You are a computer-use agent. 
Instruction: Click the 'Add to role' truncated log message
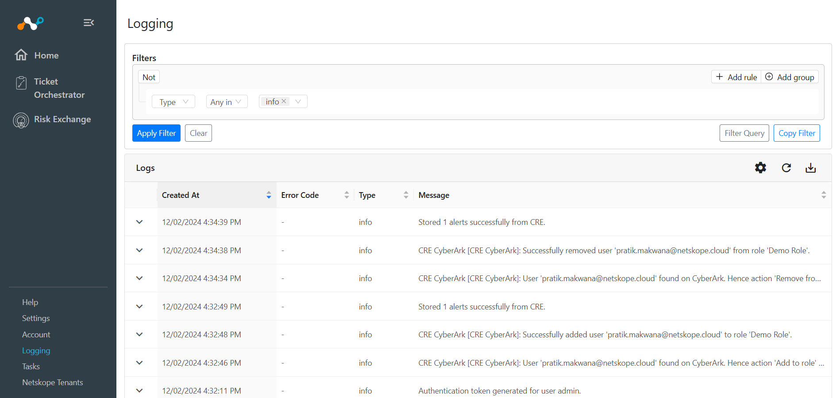[621, 363]
